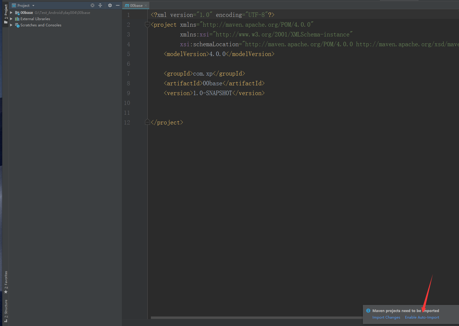Click the collapse all icon in Project panel
The height and width of the screenshot is (326, 459).
point(100,5)
